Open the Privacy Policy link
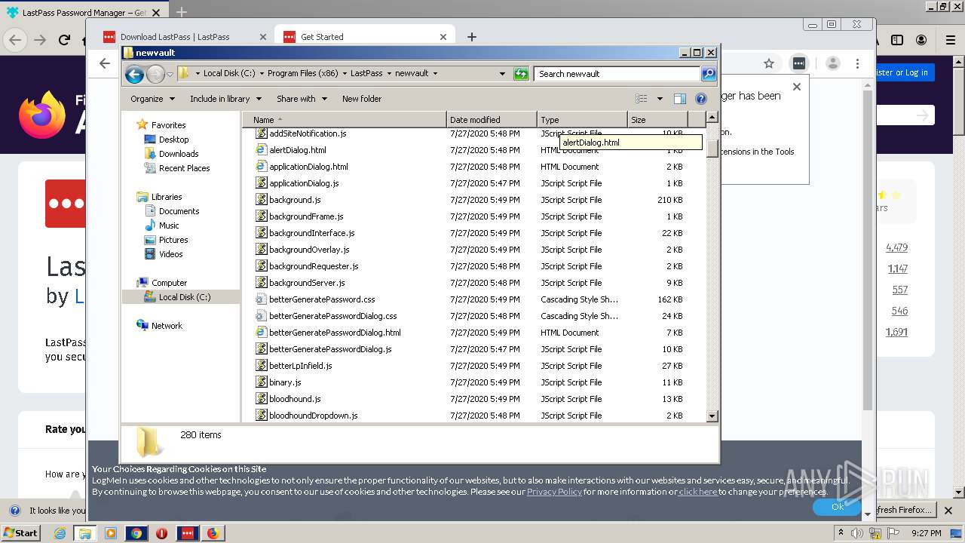 (554, 492)
